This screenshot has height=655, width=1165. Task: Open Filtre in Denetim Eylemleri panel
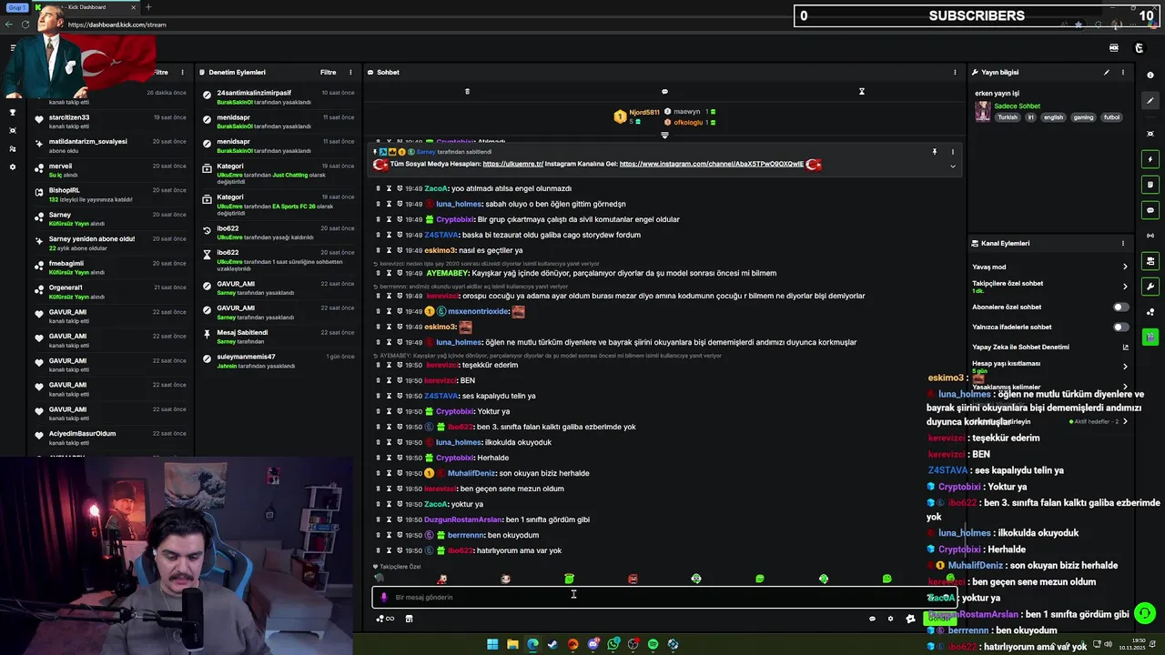pos(328,72)
